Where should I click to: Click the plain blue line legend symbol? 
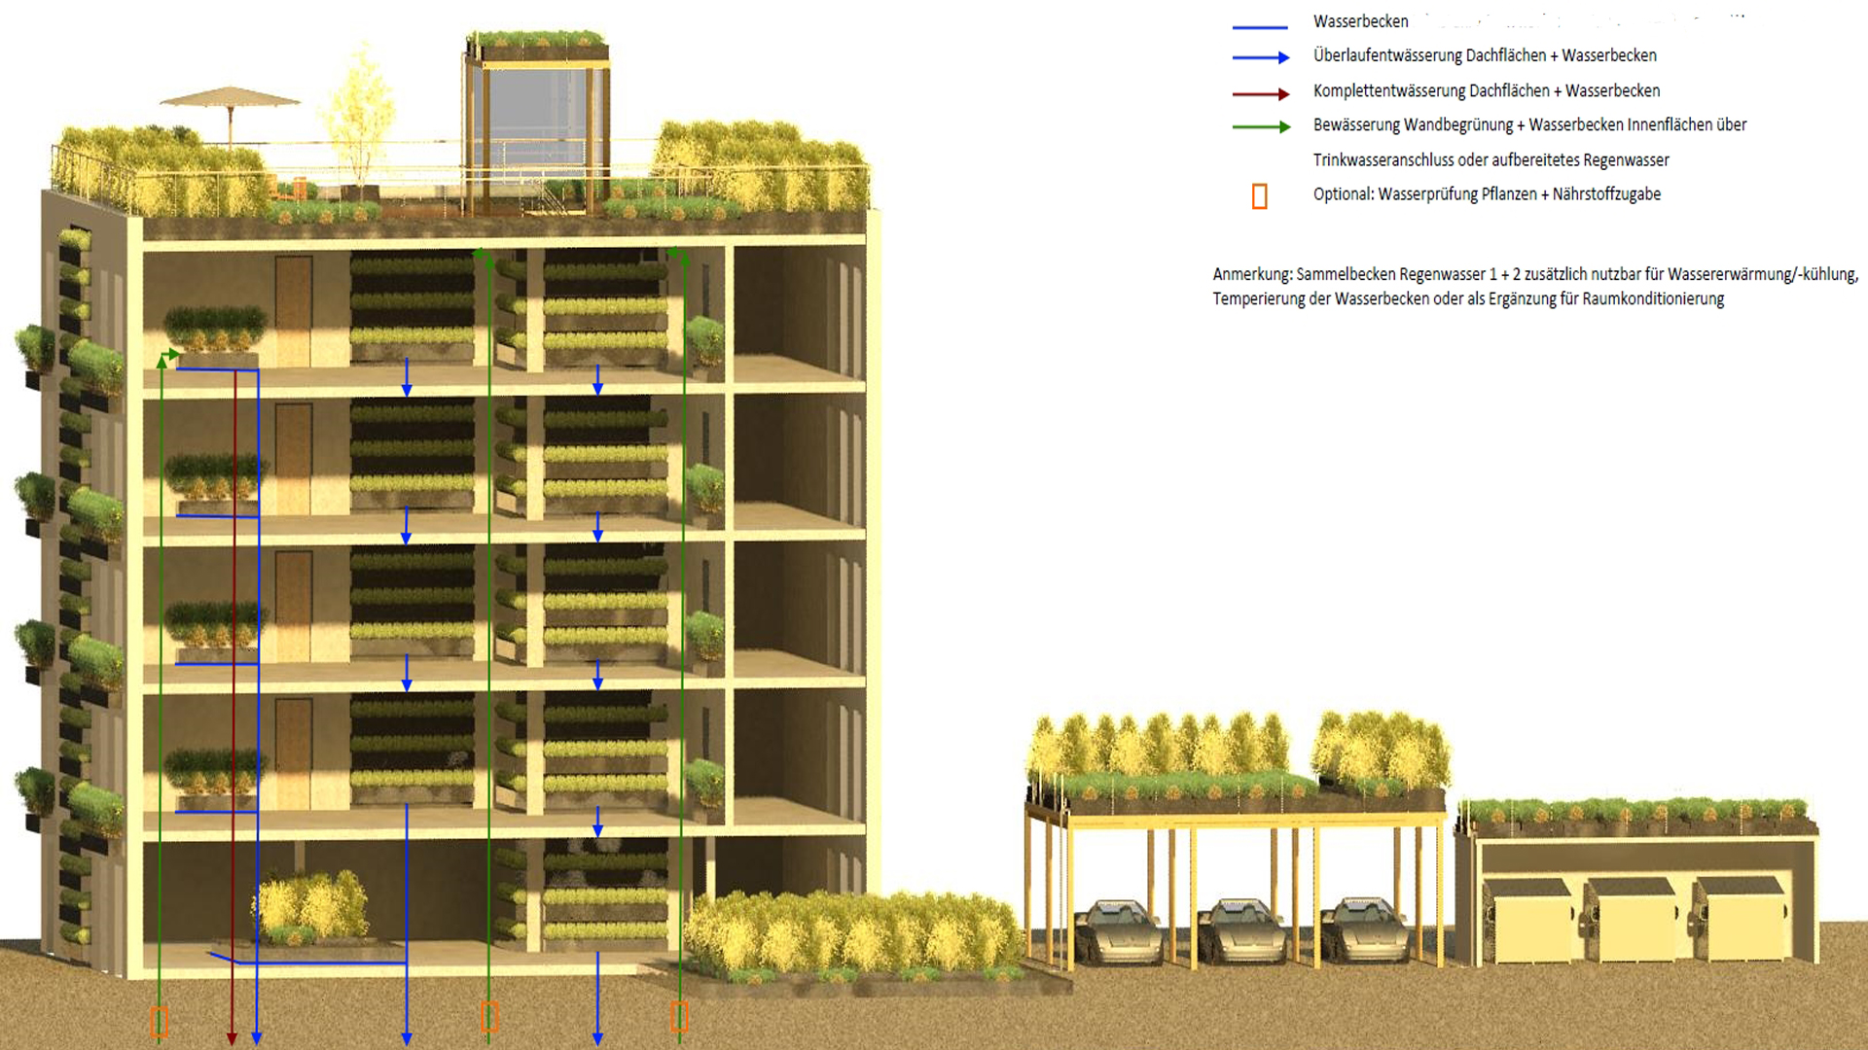tap(1260, 27)
